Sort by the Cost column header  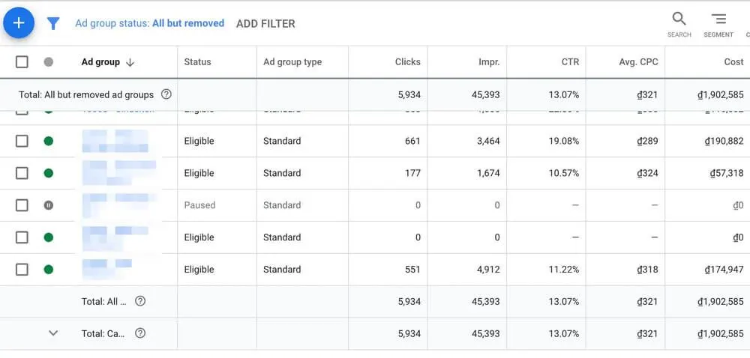[733, 62]
